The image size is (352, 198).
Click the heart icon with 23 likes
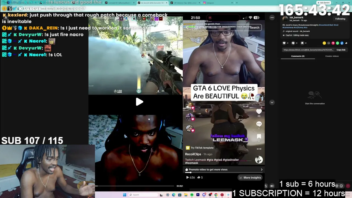tap(259, 111)
